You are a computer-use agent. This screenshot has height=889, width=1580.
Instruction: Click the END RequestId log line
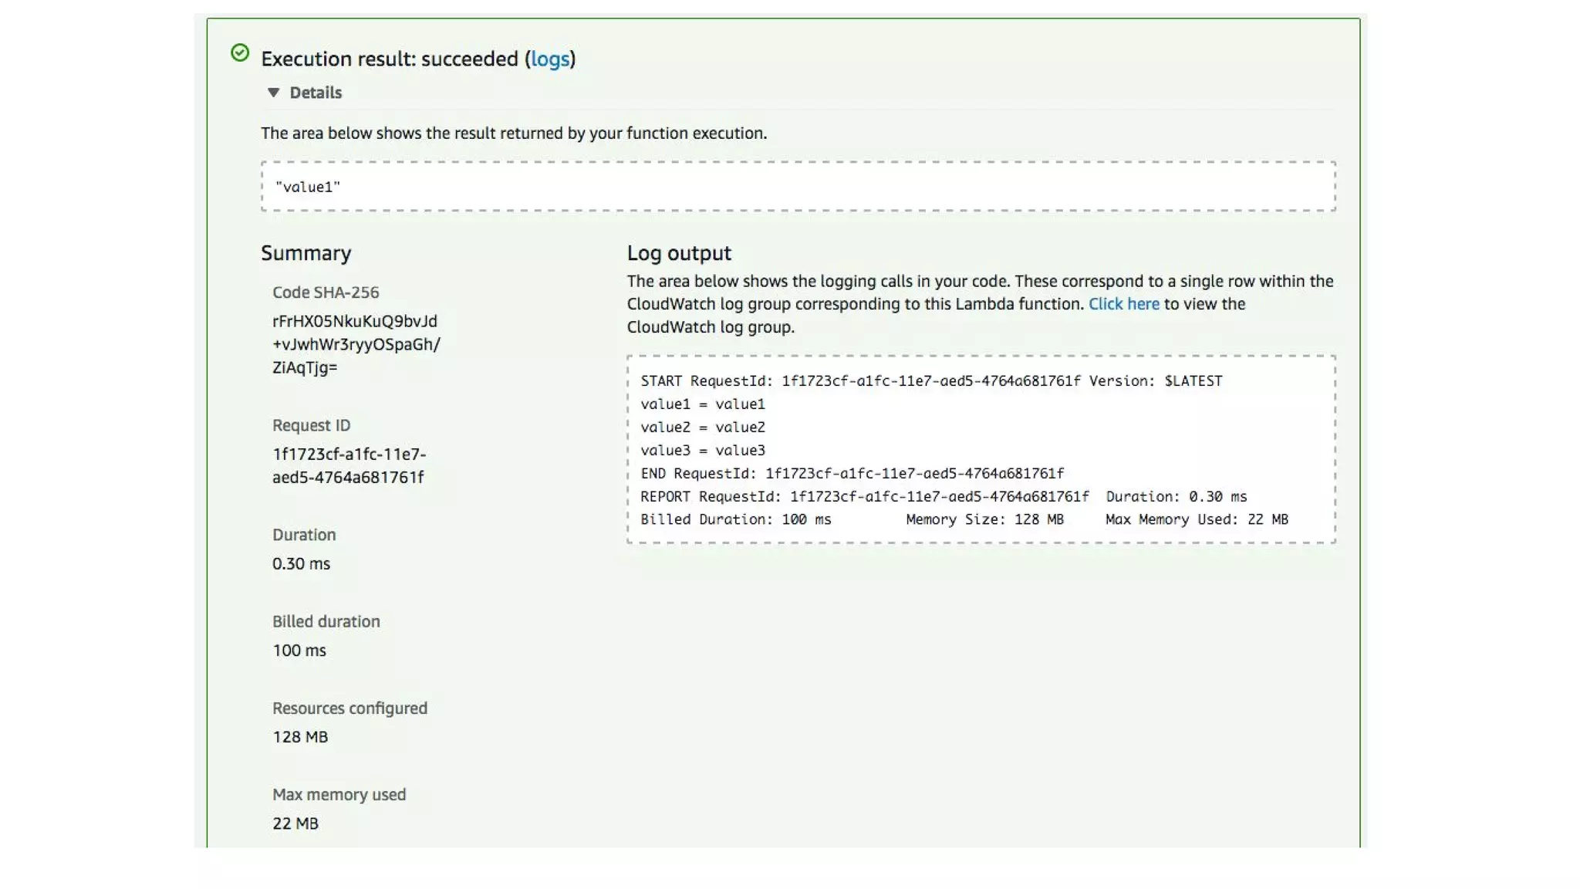[x=852, y=473]
